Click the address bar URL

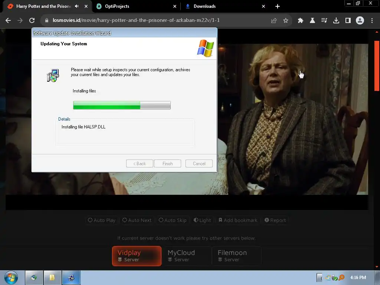136,20
